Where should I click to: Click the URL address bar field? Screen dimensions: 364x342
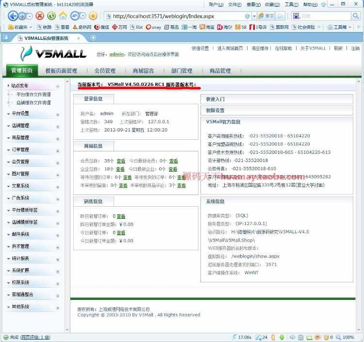178,16
